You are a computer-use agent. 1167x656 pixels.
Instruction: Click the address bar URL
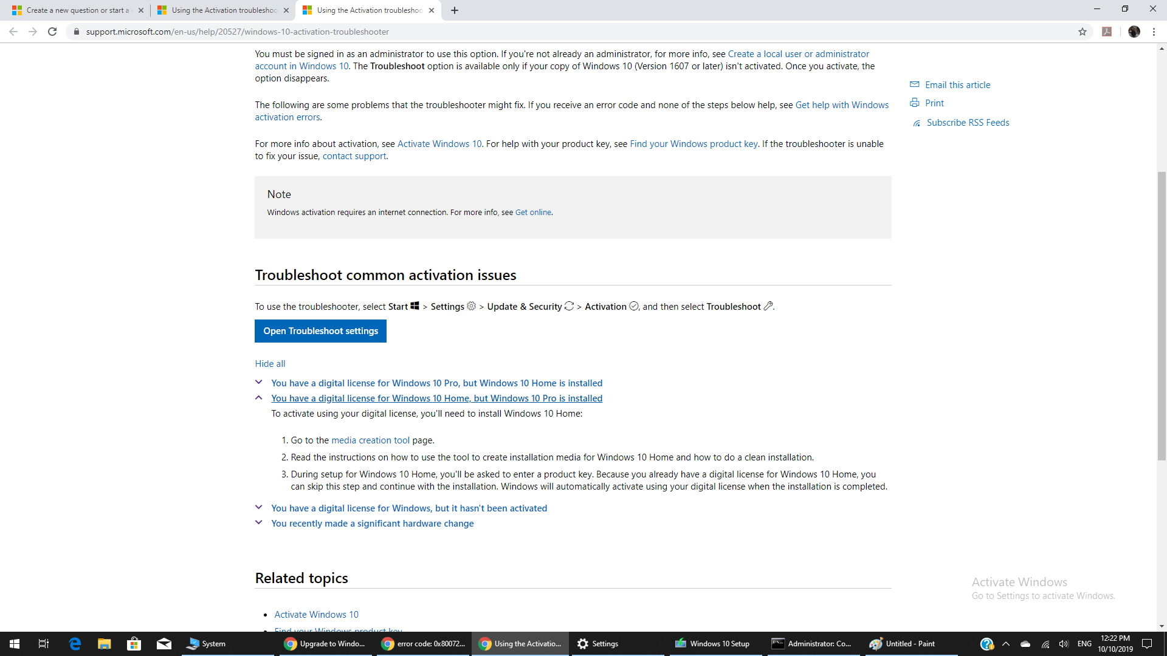(237, 32)
